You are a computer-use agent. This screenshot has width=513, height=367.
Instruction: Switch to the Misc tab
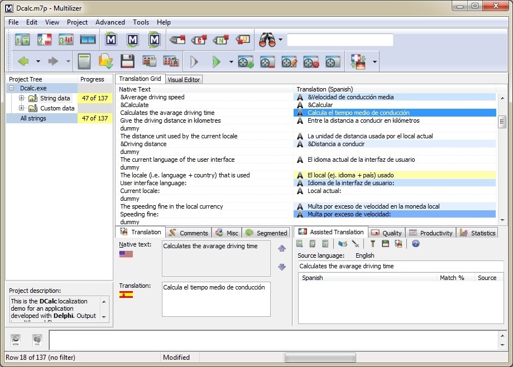(227, 233)
